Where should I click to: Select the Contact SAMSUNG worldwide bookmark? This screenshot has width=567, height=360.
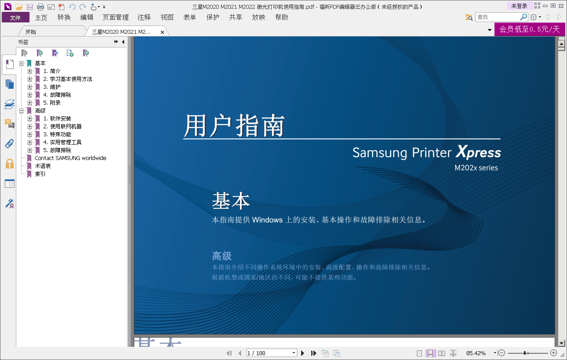click(70, 158)
